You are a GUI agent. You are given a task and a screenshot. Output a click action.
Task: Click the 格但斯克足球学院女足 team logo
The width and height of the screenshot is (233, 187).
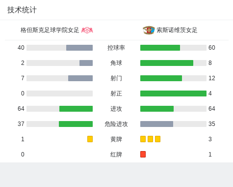pos(87,30)
